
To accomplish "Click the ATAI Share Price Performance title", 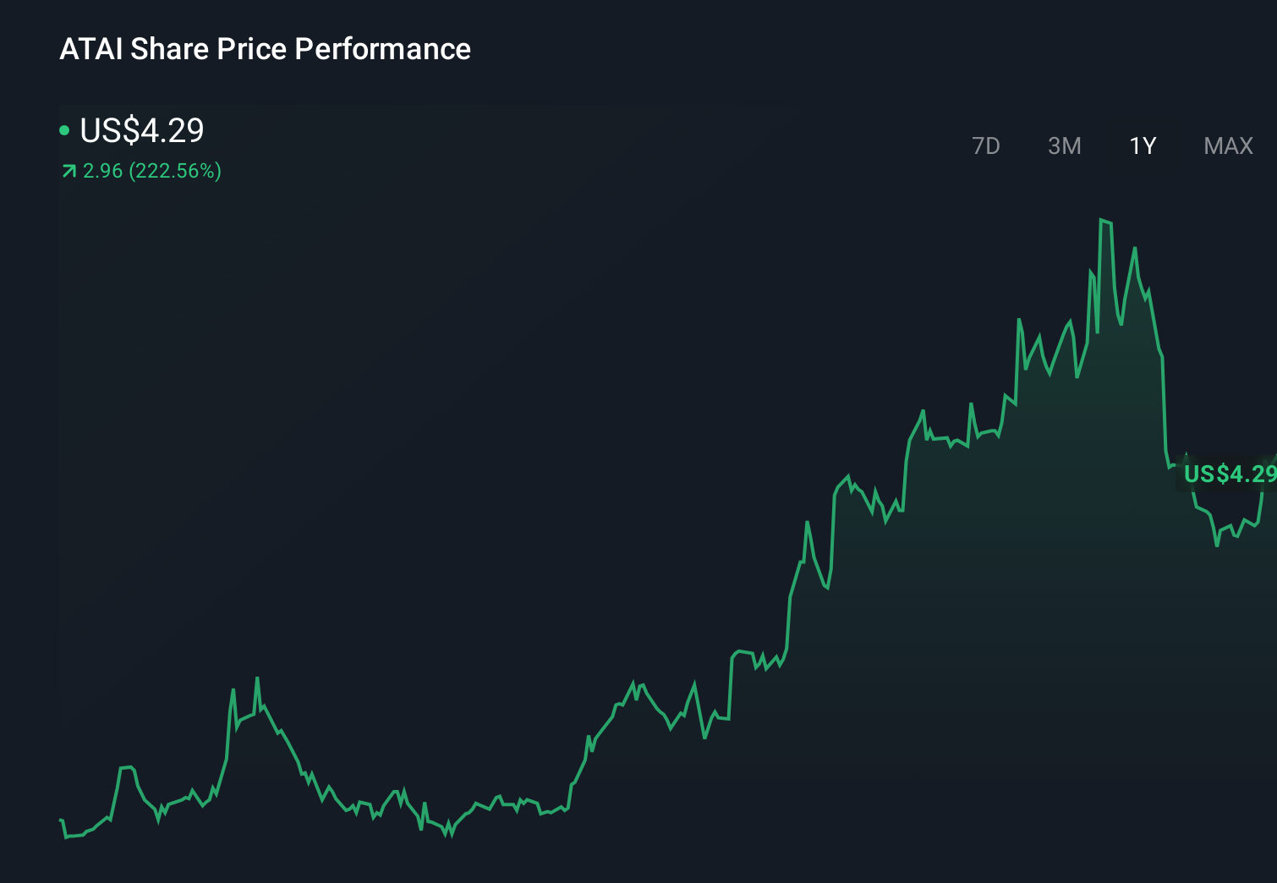I will point(265,49).
